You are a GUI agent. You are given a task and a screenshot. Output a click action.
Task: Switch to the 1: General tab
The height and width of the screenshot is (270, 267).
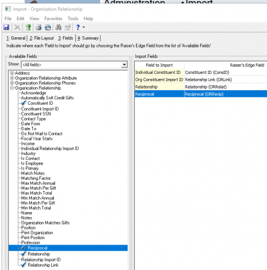16,38
